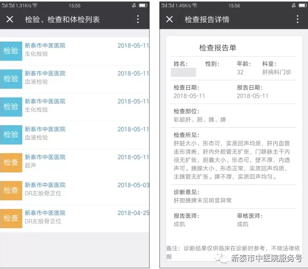Close the 检验、检查和体检列表 page with X
This screenshot has height=269, width=308.
(10, 19)
